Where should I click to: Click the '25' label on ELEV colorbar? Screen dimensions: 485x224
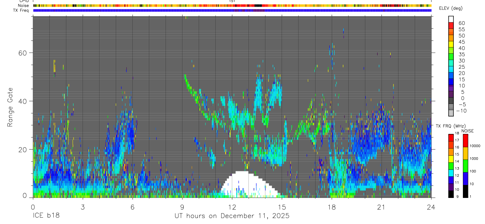462,67
